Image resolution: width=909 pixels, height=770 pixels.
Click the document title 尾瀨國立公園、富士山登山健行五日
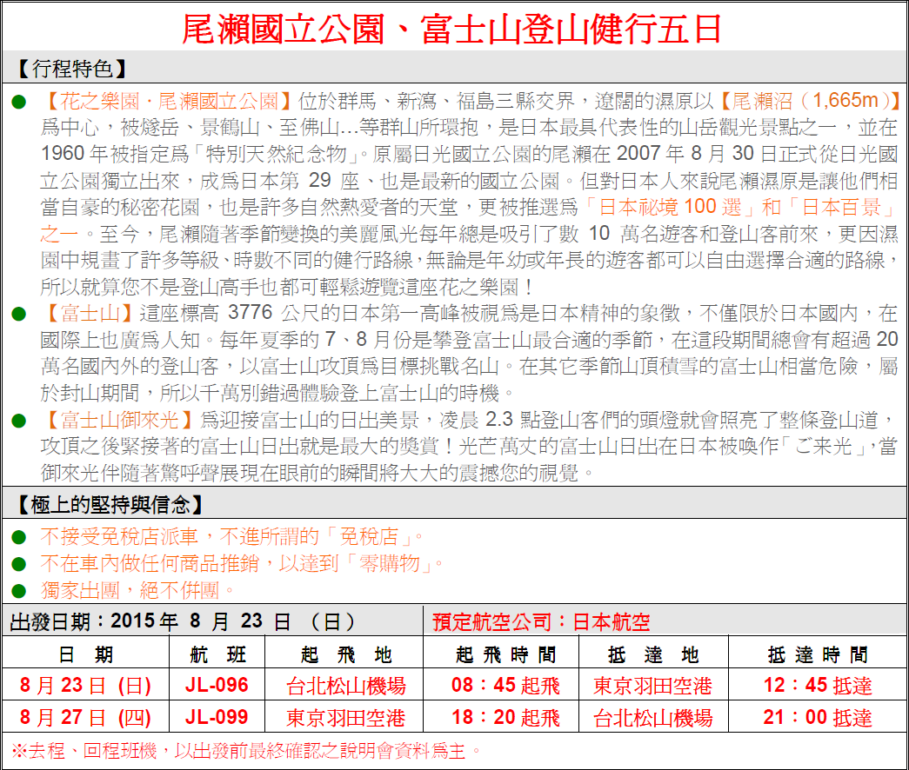pyautogui.click(x=453, y=30)
